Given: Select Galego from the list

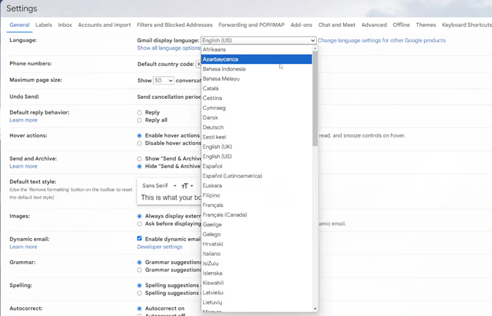Looking at the screenshot, I should click(256, 234).
